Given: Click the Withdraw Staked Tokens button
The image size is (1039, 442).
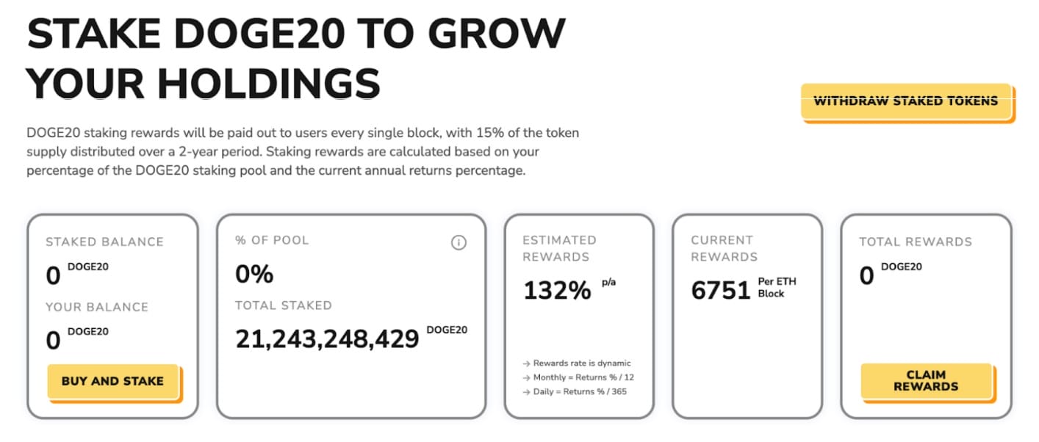Looking at the screenshot, I should click(x=906, y=101).
